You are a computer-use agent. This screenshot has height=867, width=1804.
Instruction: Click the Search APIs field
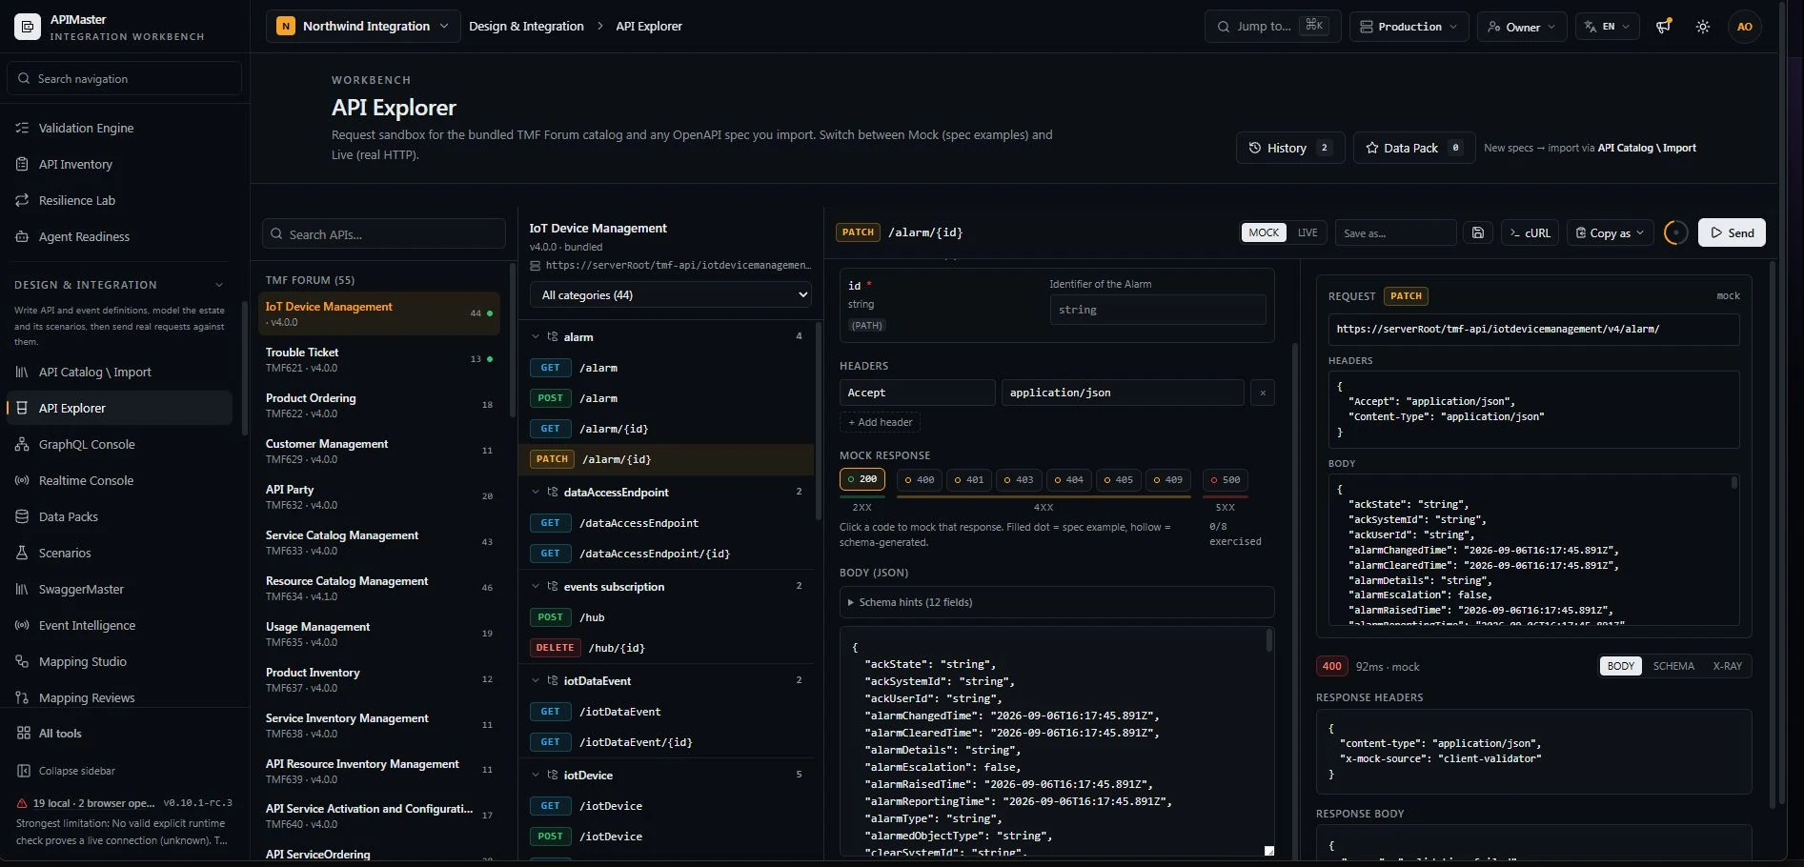point(384,234)
